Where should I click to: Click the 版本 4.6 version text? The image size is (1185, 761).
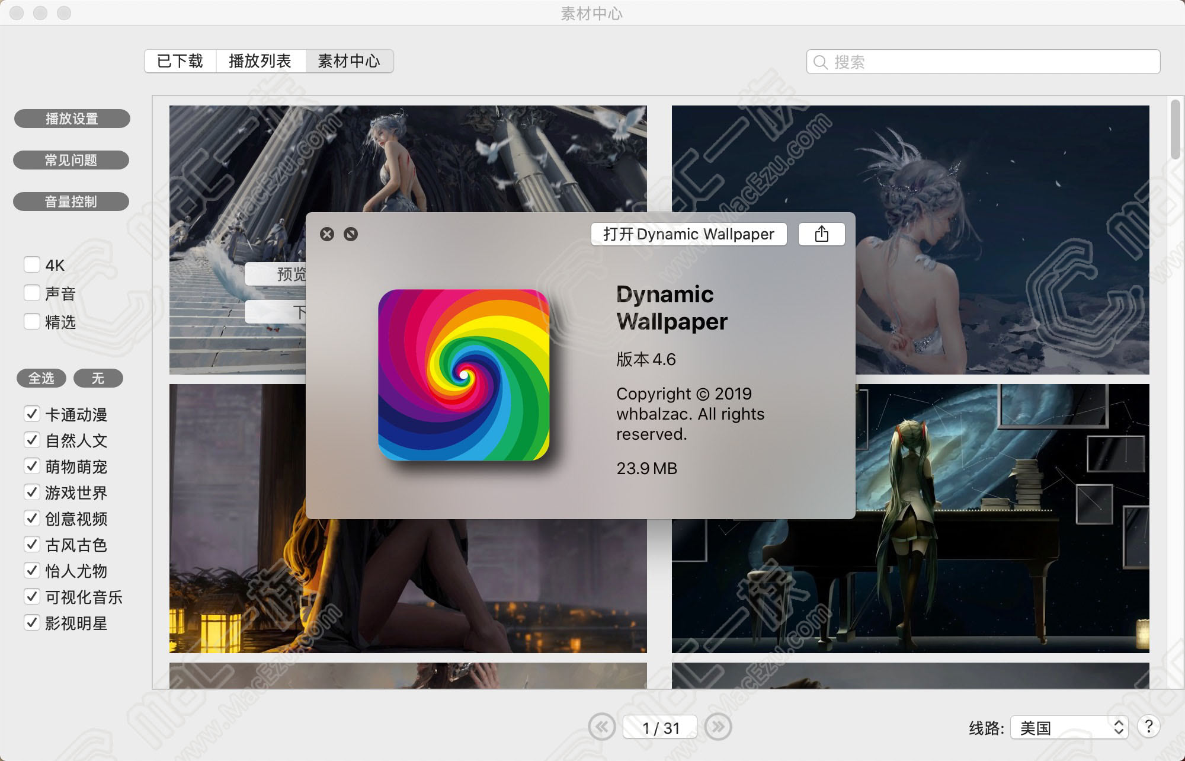[646, 360]
